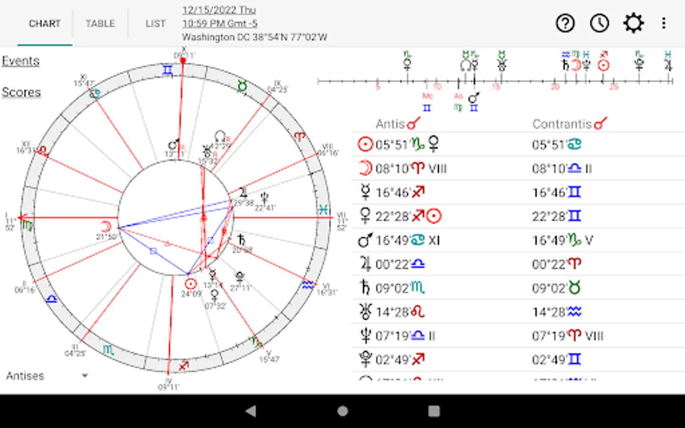This screenshot has width=685, height=428.
Task: Select the Mercury symbol in antis table
Action: pyautogui.click(x=365, y=192)
